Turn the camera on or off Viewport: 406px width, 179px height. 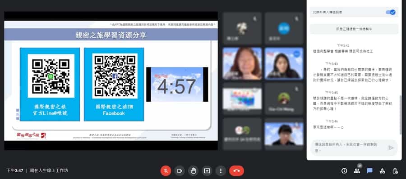coord(180,171)
